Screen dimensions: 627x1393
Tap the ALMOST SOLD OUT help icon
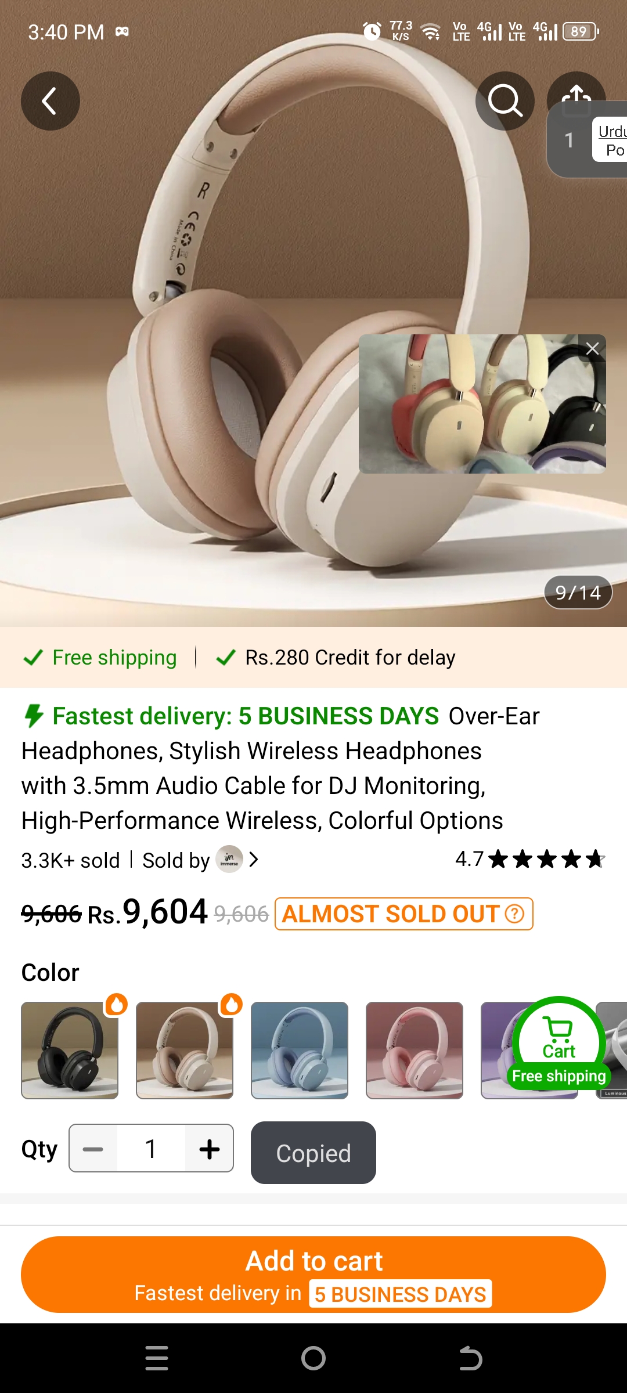click(x=514, y=914)
